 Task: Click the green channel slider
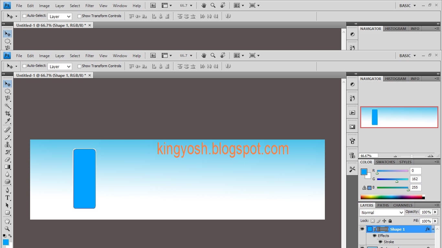coord(392,179)
